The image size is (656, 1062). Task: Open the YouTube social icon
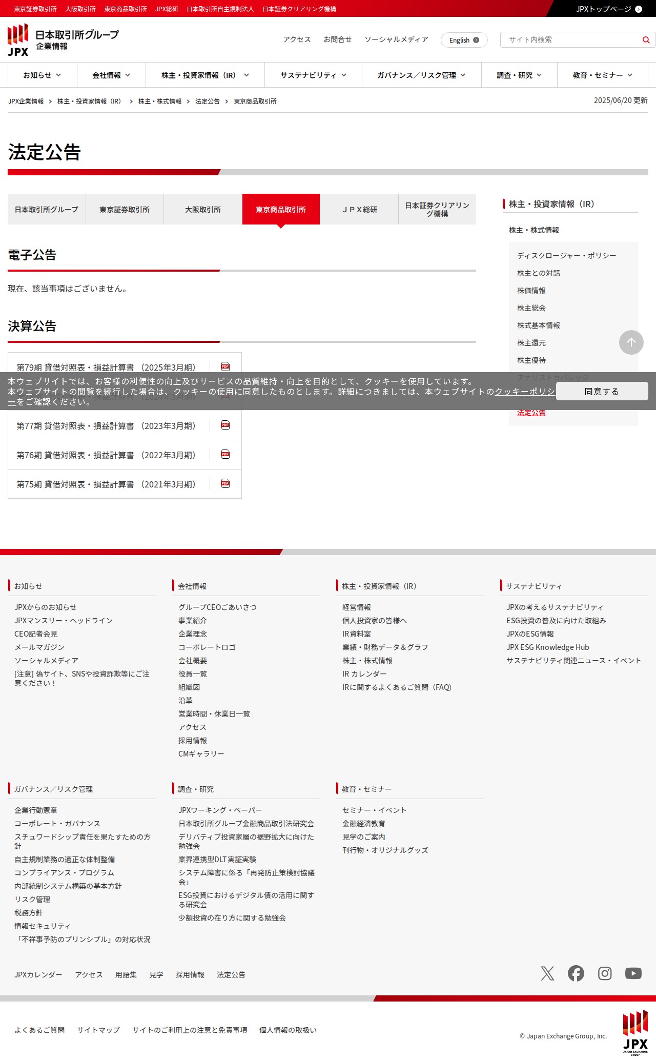(x=633, y=973)
